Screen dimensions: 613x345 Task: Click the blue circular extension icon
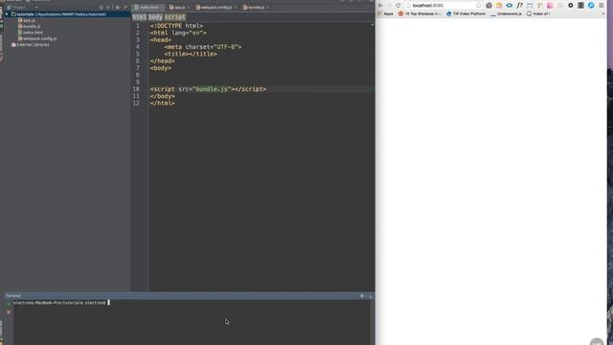[x=591, y=6]
